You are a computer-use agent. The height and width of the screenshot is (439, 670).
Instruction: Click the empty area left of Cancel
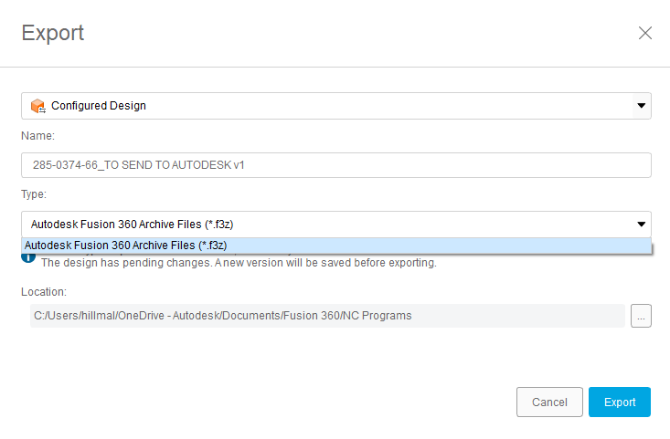(274, 402)
